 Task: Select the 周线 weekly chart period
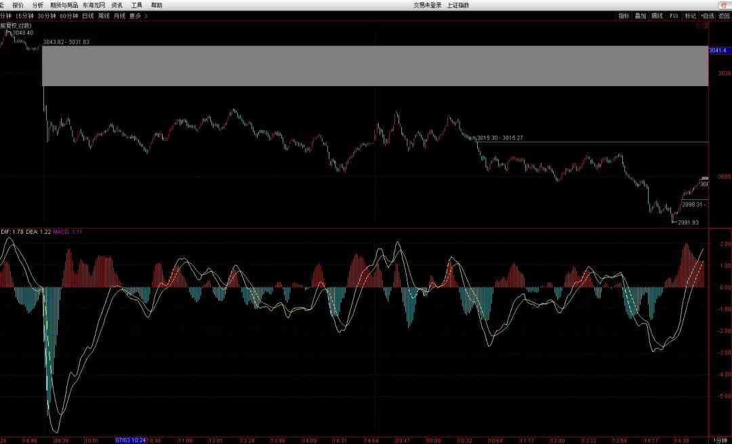(x=104, y=15)
